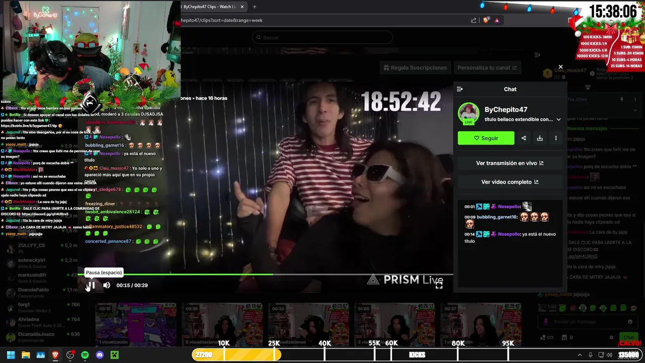This screenshot has width=645, height=363.
Task: Open a new browser tab with plus
Action: click(254, 7)
